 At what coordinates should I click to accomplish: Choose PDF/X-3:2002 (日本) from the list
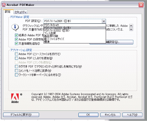pos(75,31)
